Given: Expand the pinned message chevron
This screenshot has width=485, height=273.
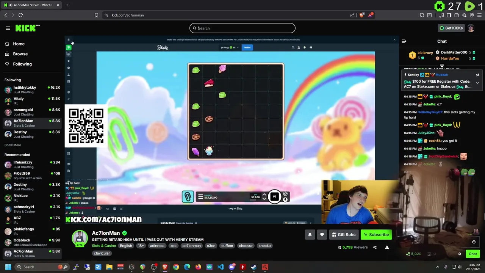Looking at the screenshot, I should pyautogui.click(x=477, y=83).
